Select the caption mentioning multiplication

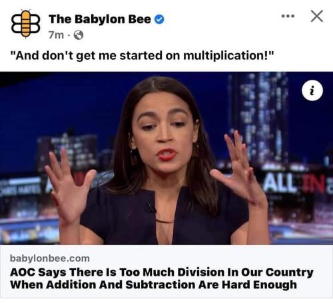[142, 55]
